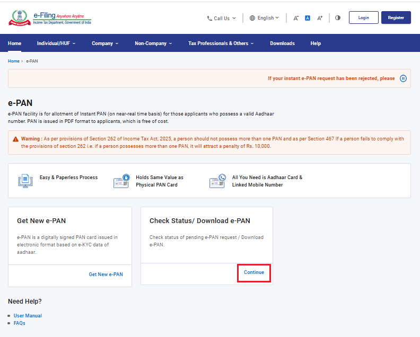Click 'All You Need is Aadhaar Card' text
420x337 pixels.
(x=267, y=181)
